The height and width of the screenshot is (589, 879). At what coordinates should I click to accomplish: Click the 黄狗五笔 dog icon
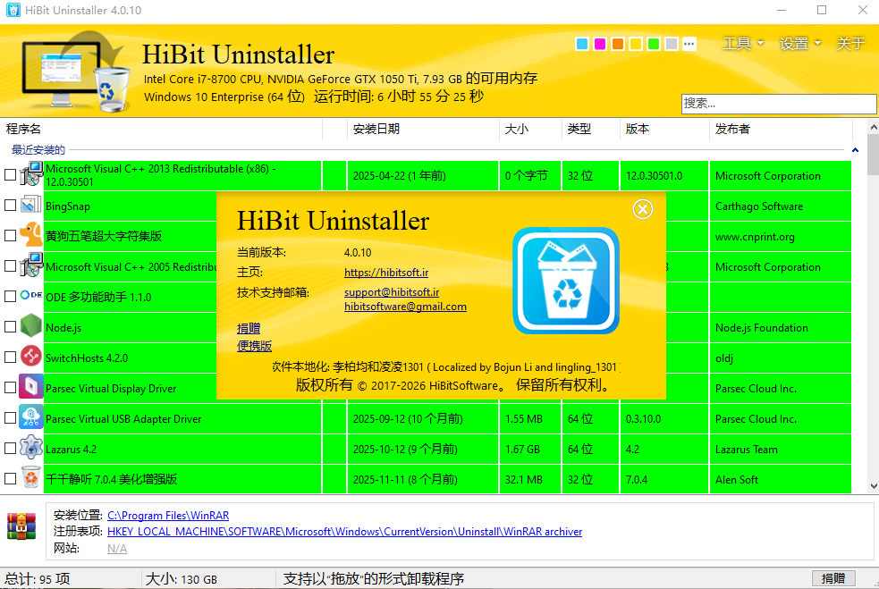[x=31, y=235]
